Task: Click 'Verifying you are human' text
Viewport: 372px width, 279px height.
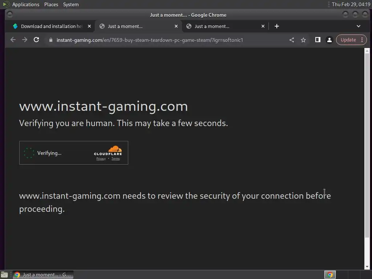Action: [124, 123]
